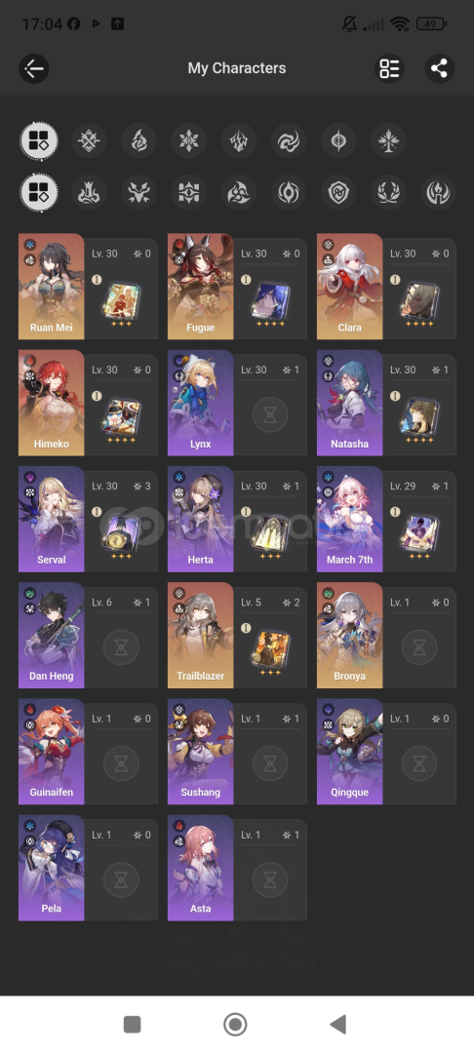Filter characters by Fire element
Image resolution: width=474 pixels, height=1053 pixels.
(138, 140)
